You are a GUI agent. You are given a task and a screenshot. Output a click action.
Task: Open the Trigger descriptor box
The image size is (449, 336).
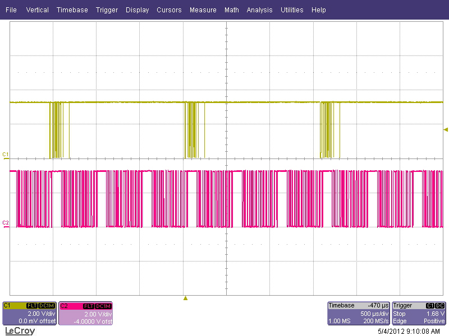(x=419, y=314)
